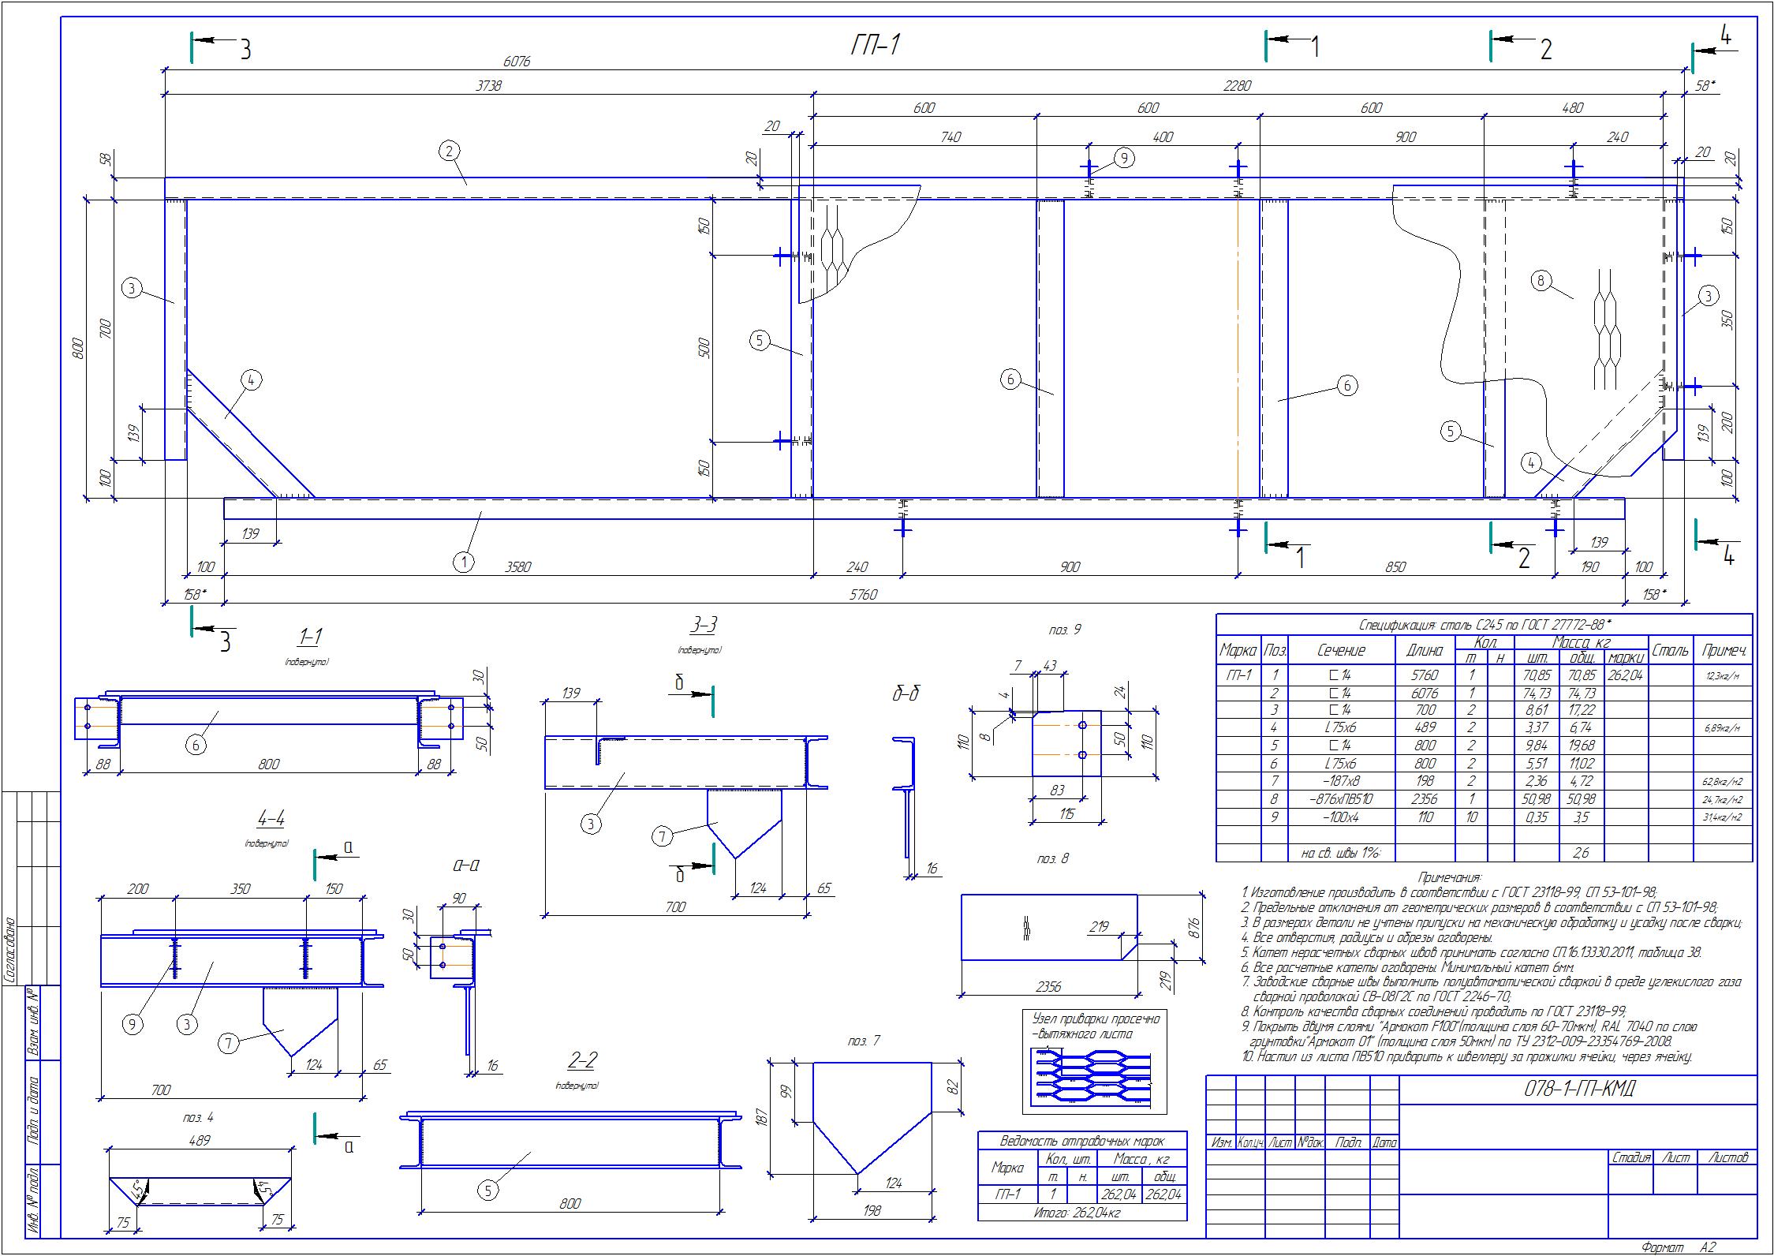The height and width of the screenshot is (1256, 1774).
Task: Click the Спецификация table header row
Action: tap(1484, 623)
